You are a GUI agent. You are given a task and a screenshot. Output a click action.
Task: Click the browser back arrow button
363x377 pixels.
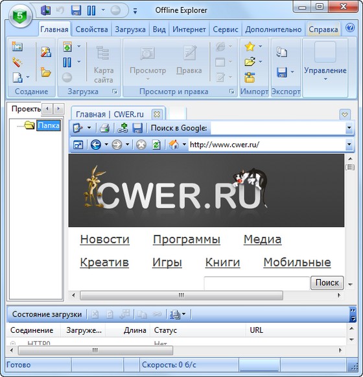[x=96, y=145]
